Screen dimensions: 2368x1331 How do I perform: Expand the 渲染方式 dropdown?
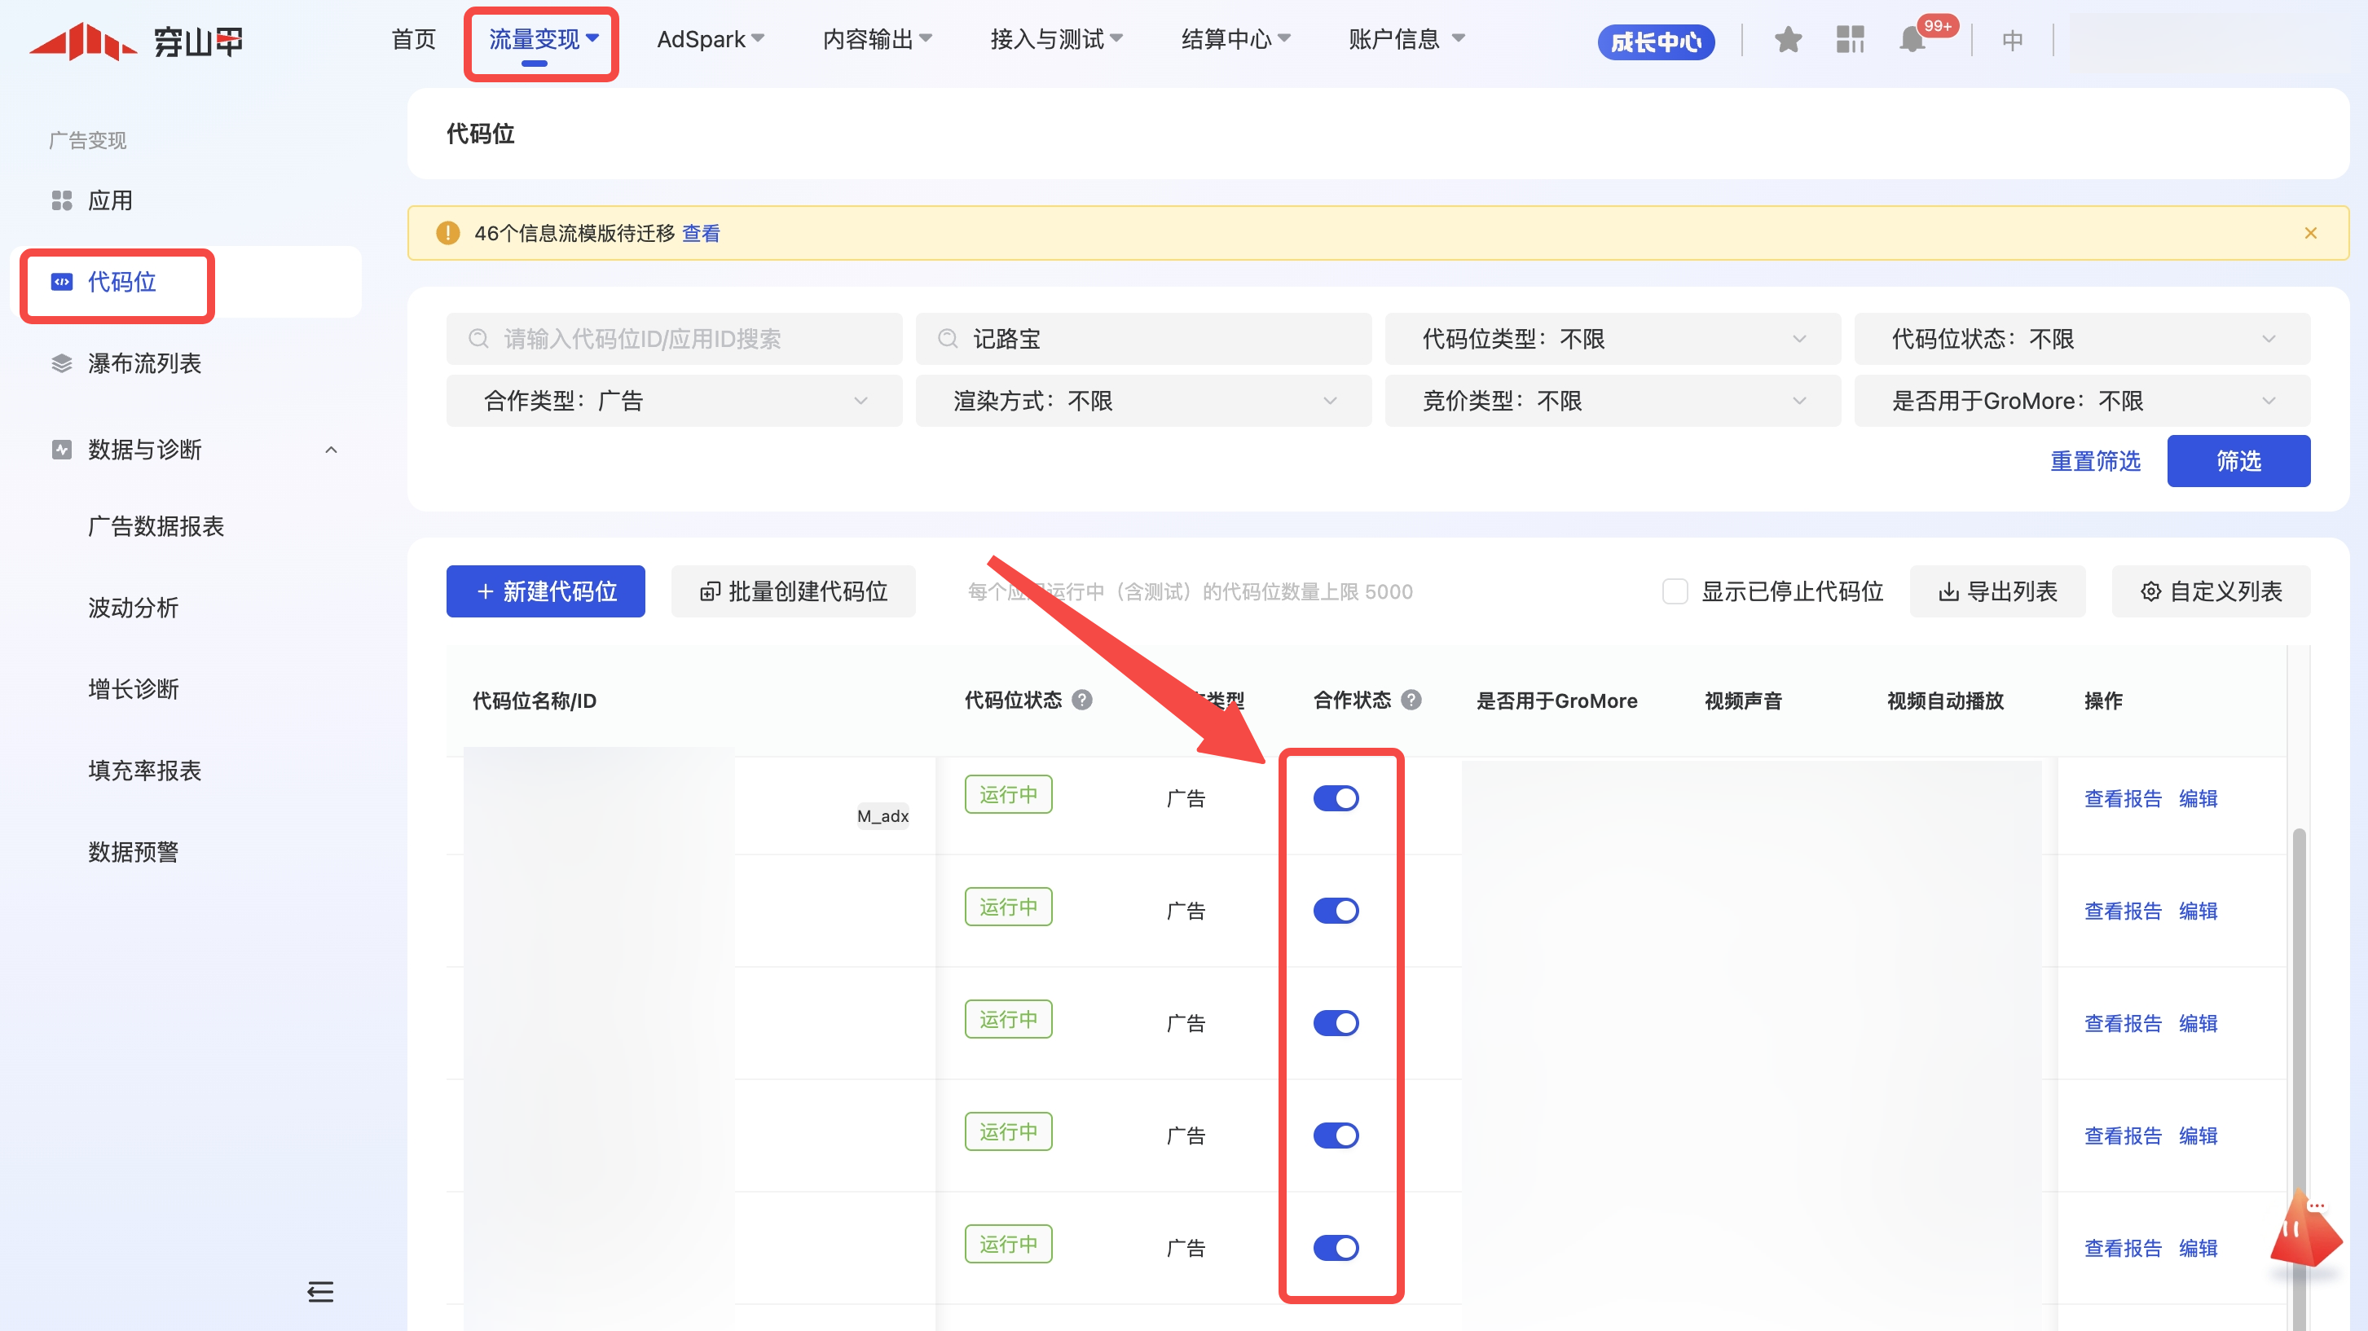[1142, 401]
